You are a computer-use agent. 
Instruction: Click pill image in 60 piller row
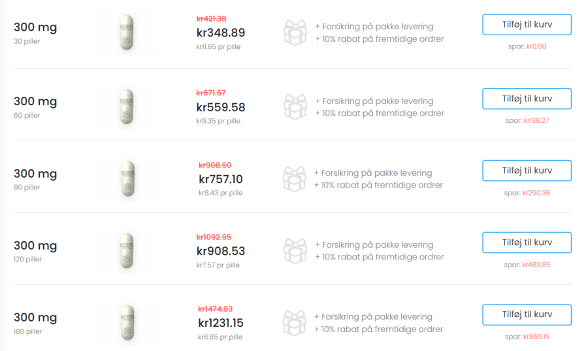(127, 107)
